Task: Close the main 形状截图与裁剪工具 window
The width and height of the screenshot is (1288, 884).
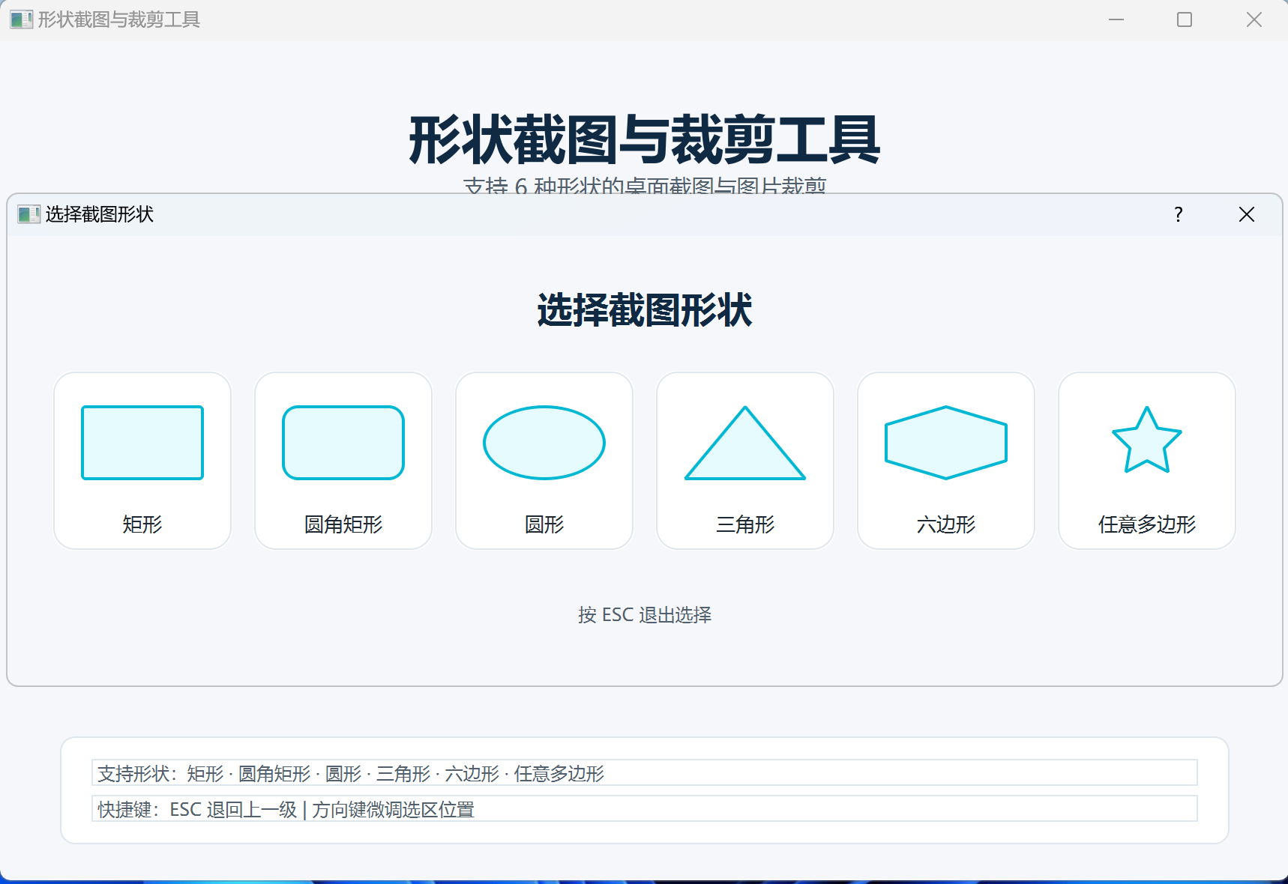Action: (x=1254, y=19)
